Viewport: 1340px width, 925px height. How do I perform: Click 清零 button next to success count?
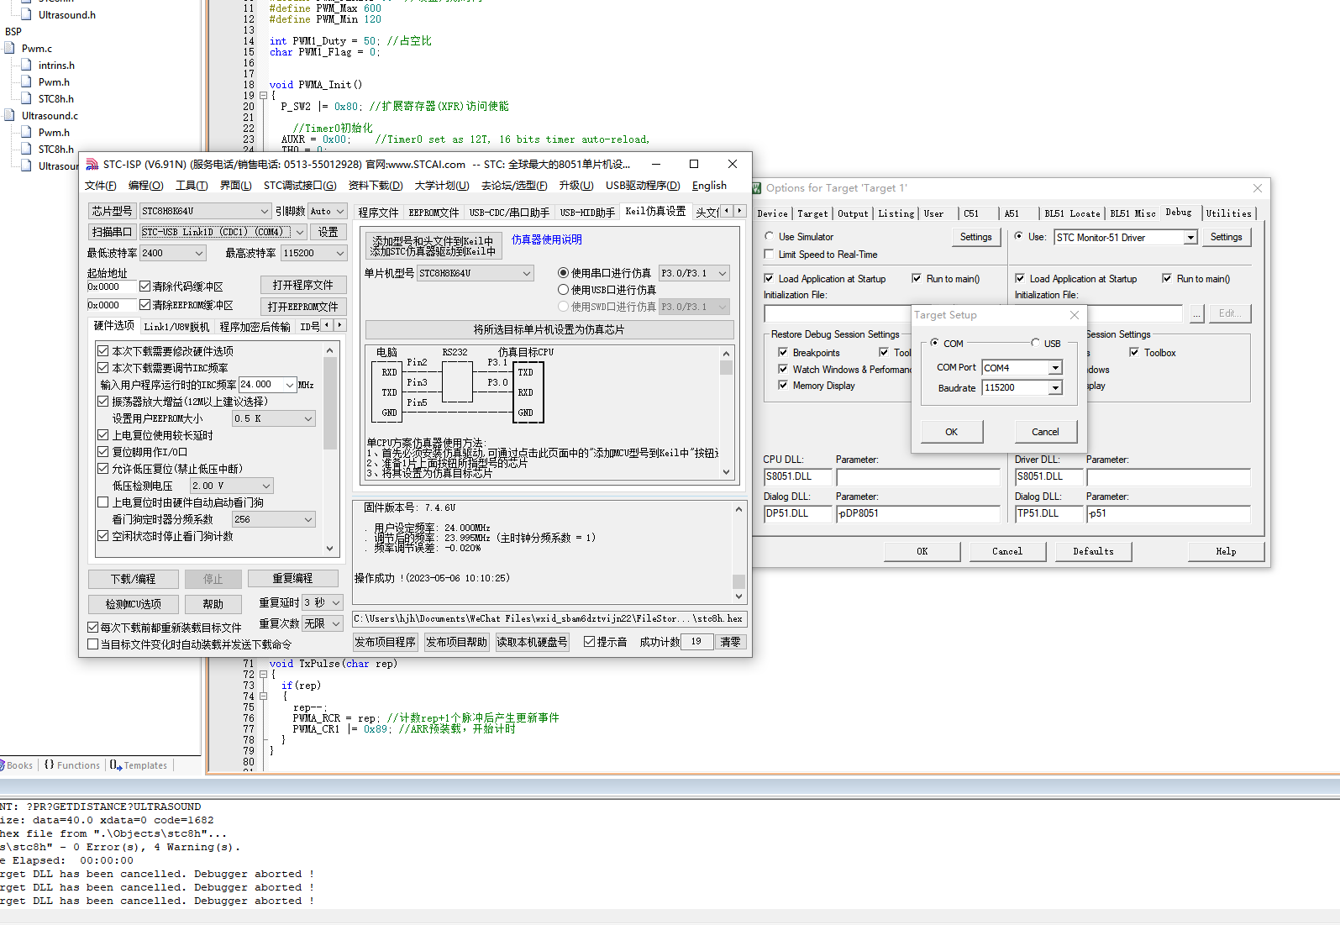pyautogui.click(x=731, y=642)
